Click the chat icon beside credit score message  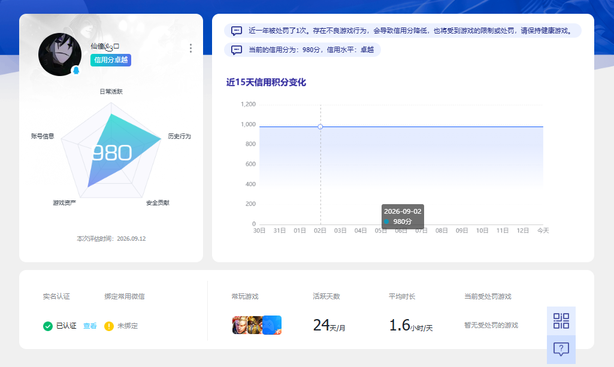click(237, 50)
